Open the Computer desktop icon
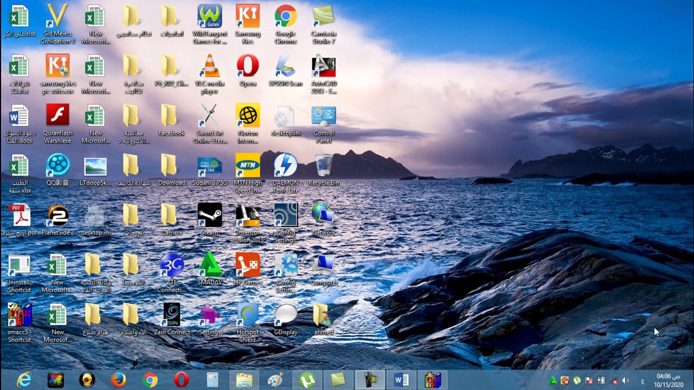The image size is (694, 390). pyautogui.click(x=324, y=270)
